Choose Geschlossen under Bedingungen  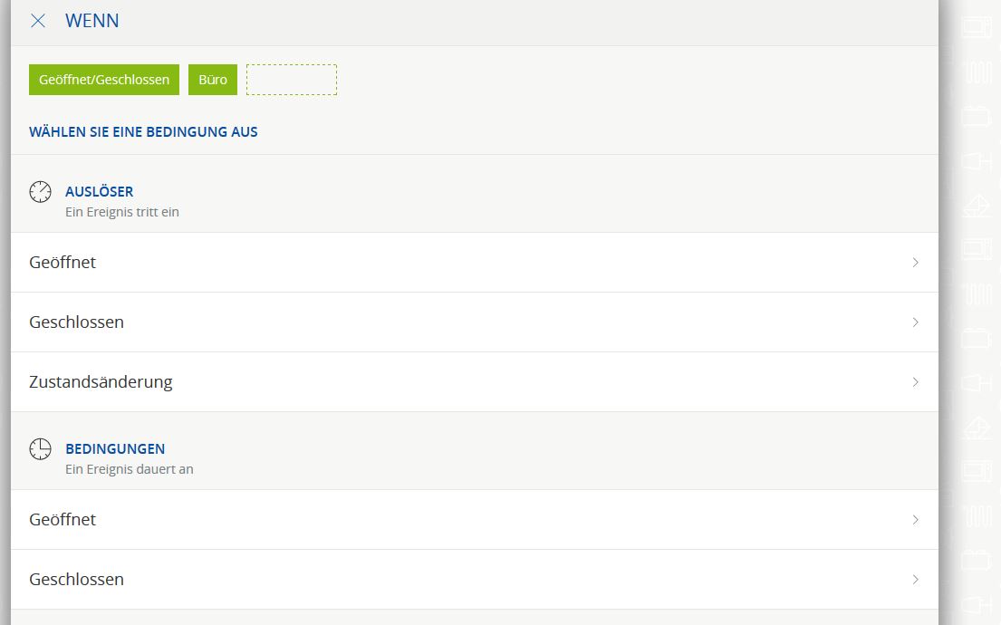coord(475,580)
